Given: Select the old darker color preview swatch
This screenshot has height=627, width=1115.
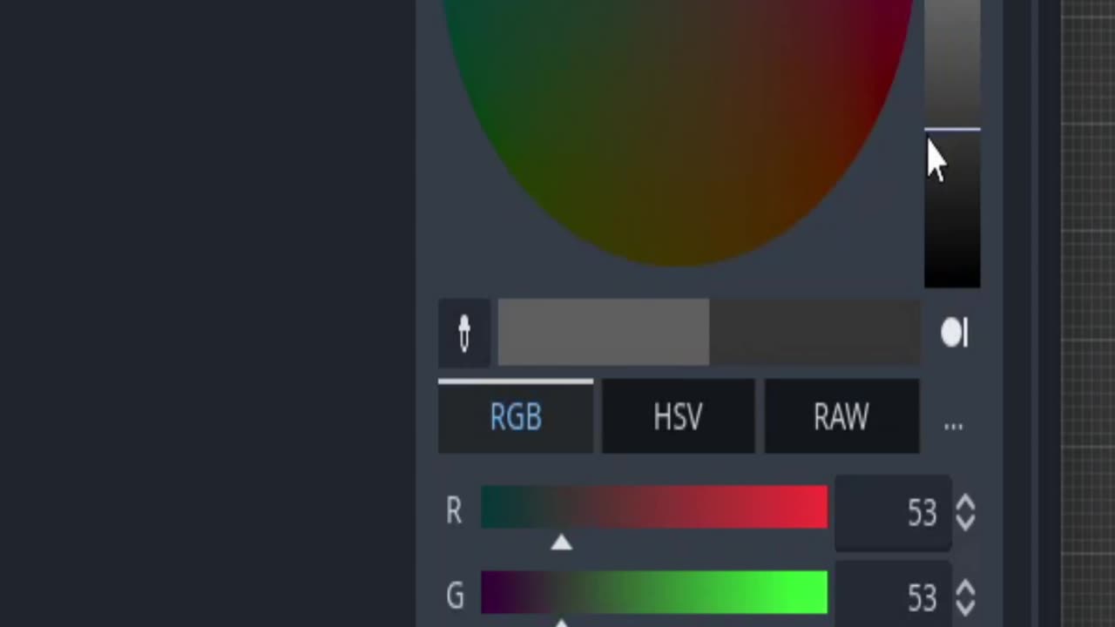Looking at the screenshot, I should click(814, 333).
